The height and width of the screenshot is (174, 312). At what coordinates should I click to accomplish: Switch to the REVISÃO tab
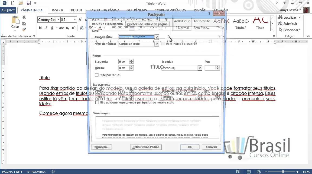(x=200, y=10)
